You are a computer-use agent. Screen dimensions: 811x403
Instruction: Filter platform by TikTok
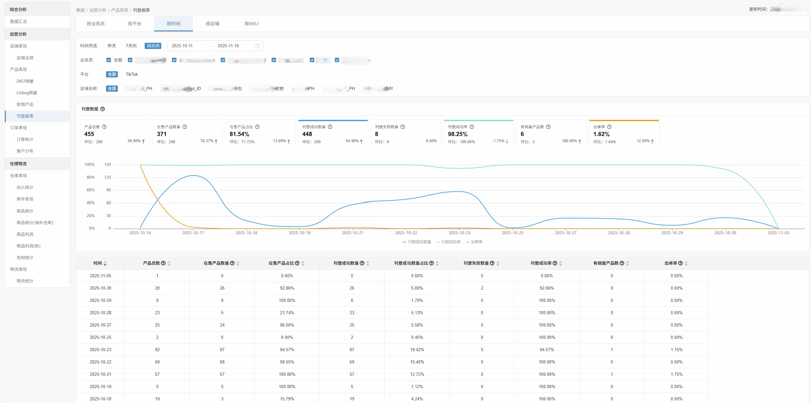132,74
